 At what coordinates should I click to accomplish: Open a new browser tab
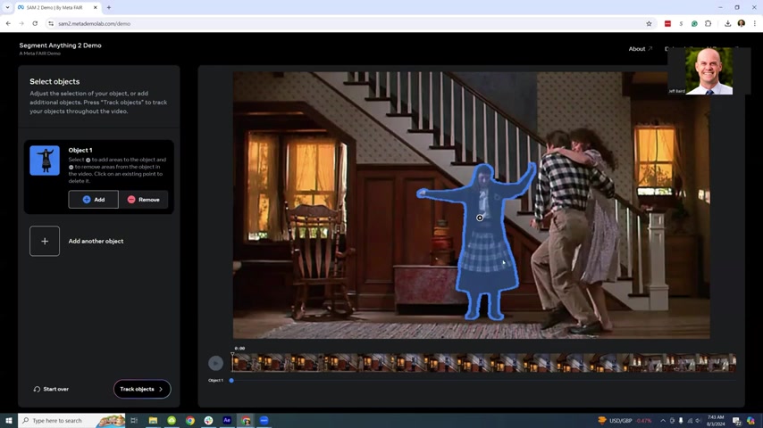pos(108,8)
